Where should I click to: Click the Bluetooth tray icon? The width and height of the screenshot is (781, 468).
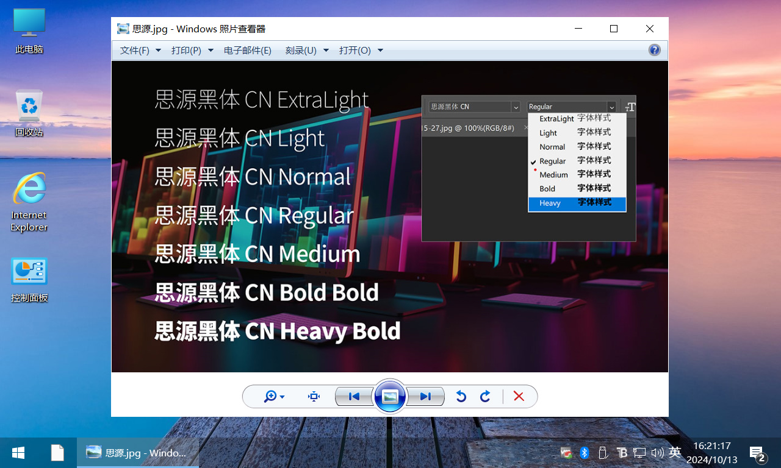584,453
